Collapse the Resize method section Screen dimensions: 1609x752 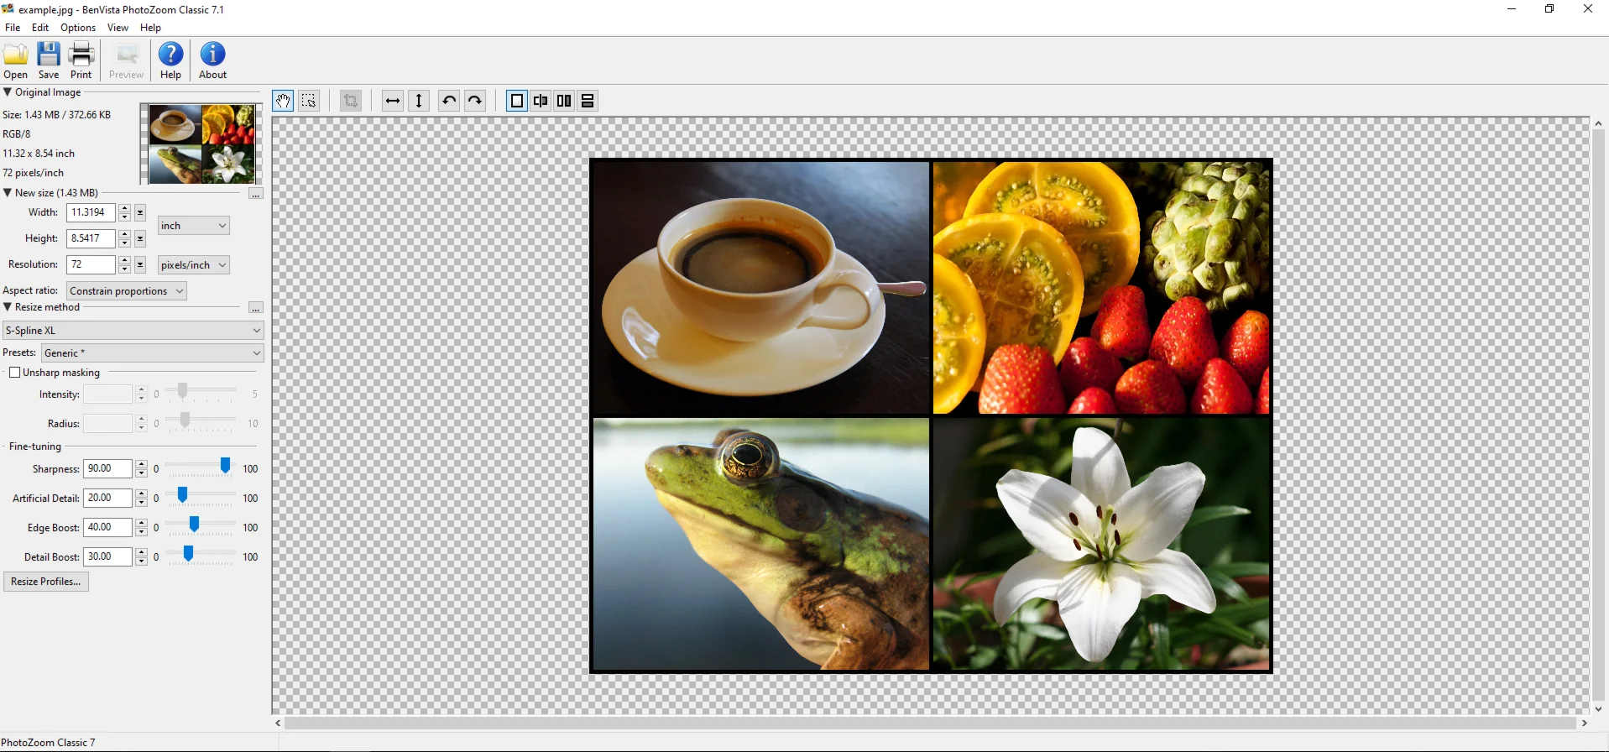[x=8, y=307]
